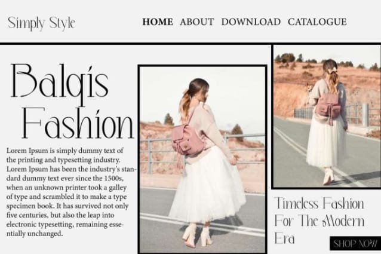Select DOWNLOAD in the navigation bar
The width and height of the screenshot is (381, 254).
(x=251, y=22)
